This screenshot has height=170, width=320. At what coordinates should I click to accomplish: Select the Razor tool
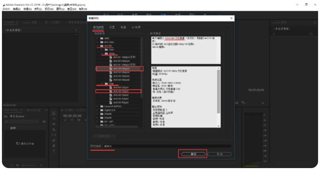point(54,130)
